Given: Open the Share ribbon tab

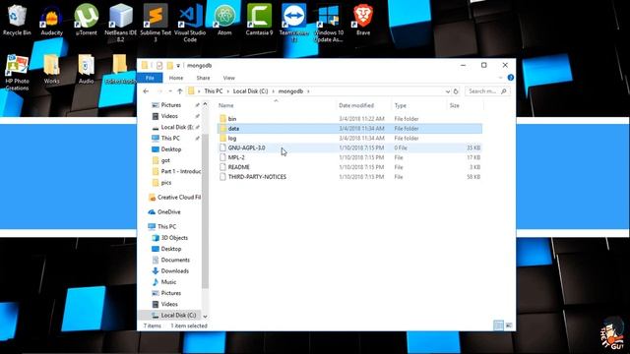Looking at the screenshot, I should tap(203, 78).
